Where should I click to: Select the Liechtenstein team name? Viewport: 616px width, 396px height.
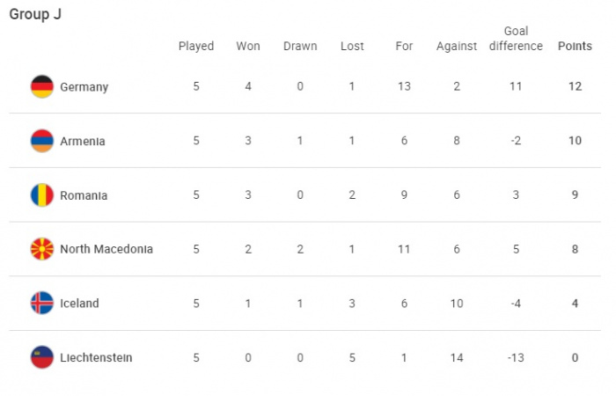coord(96,357)
